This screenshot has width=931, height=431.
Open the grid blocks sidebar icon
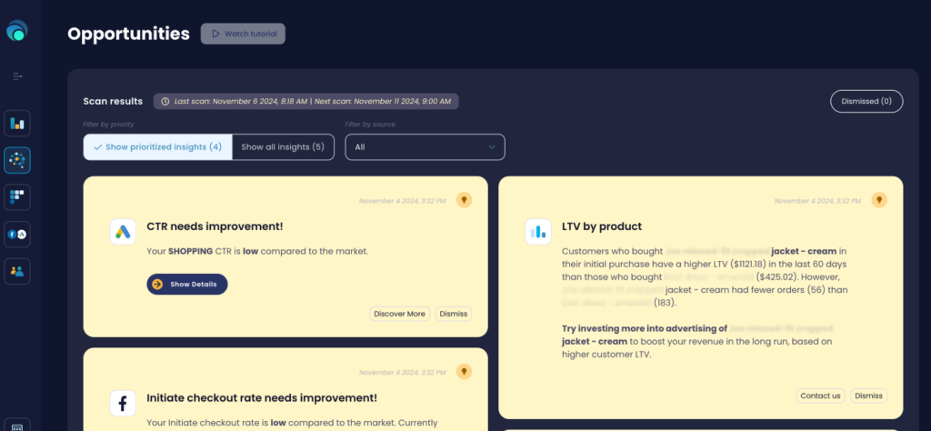coord(17,197)
